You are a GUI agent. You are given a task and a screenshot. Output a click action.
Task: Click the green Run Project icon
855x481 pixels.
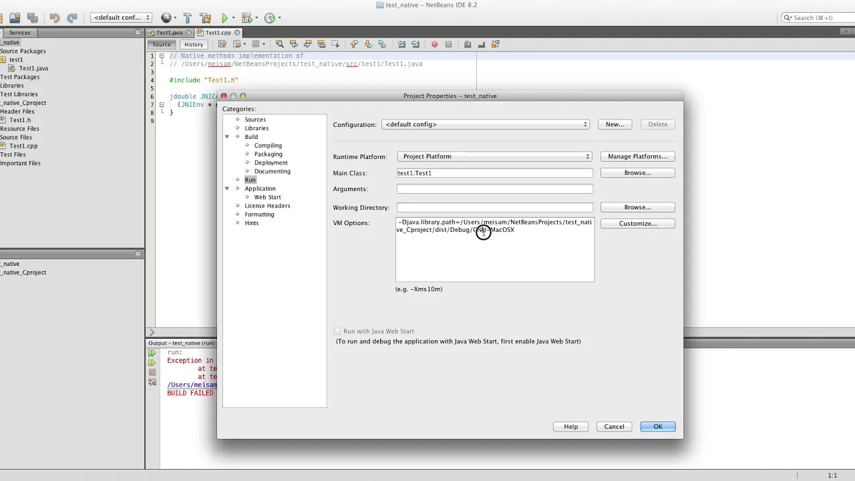click(225, 18)
